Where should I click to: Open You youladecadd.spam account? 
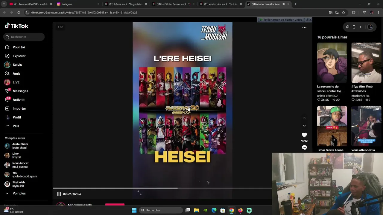(x=24, y=175)
